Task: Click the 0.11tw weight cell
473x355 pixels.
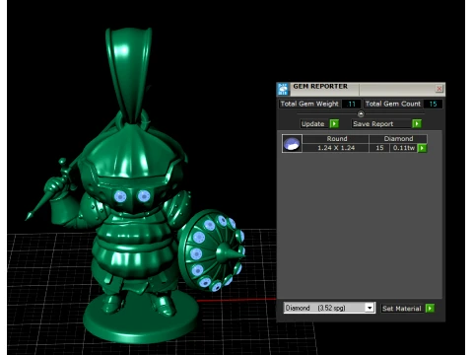Action: pyautogui.click(x=404, y=148)
